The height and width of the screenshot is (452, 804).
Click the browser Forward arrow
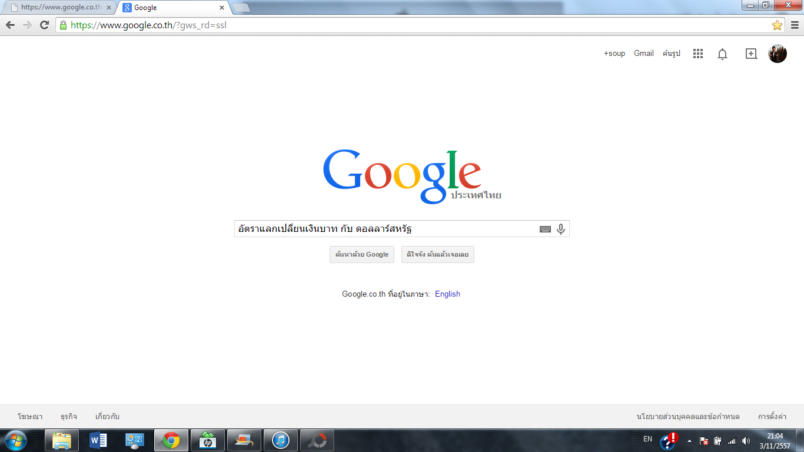pos(27,25)
